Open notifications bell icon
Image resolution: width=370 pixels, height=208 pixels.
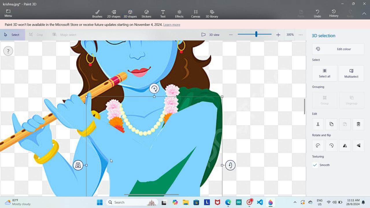point(363,202)
